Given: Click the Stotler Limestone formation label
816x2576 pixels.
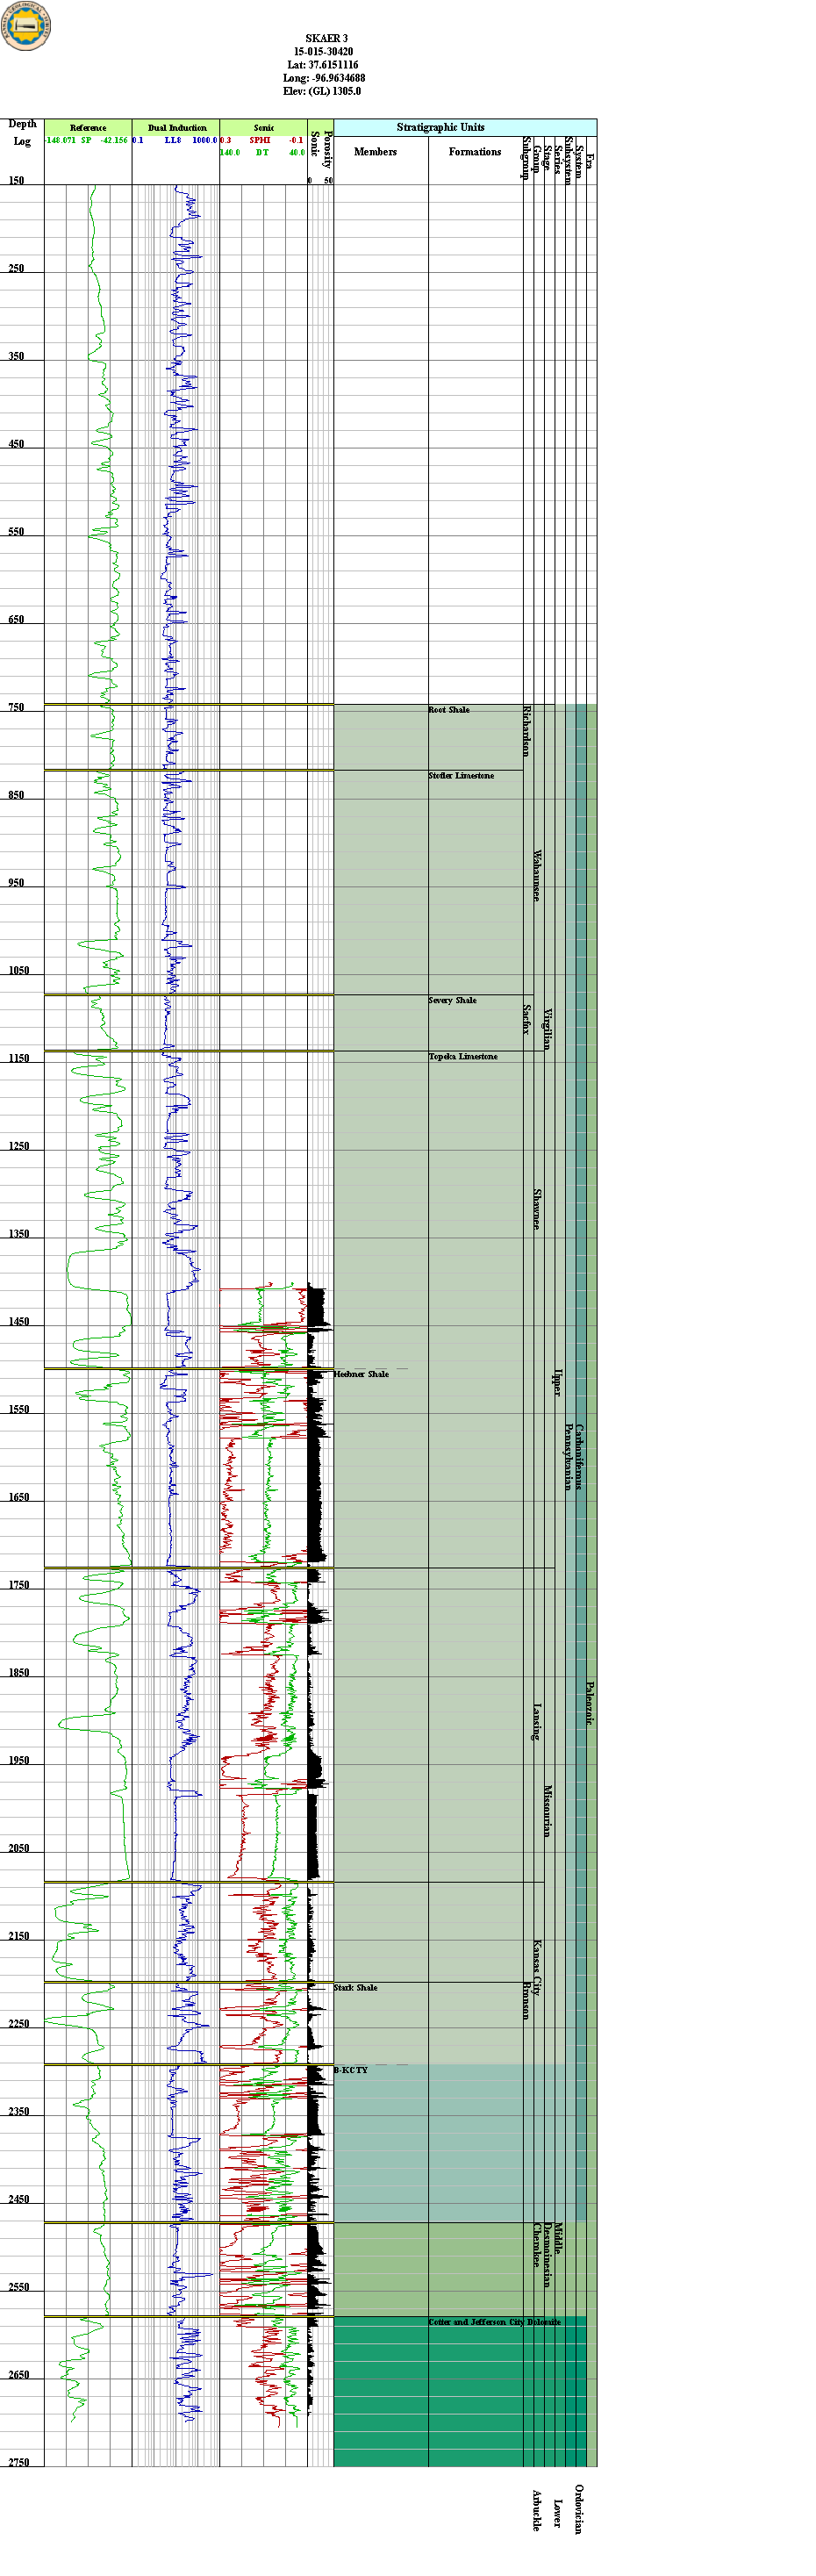Looking at the screenshot, I should pyautogui.click(x=461, y=776).
